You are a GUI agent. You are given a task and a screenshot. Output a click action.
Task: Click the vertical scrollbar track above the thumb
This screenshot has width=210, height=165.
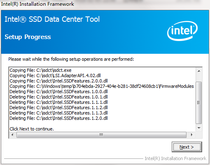(198, 78)
